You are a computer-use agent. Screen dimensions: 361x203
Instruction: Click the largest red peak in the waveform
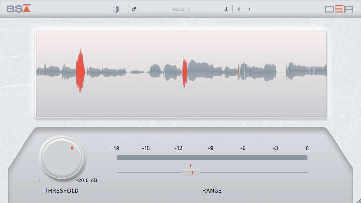point(80,70)
